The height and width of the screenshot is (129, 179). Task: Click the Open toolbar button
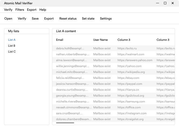tap(8, 19)
